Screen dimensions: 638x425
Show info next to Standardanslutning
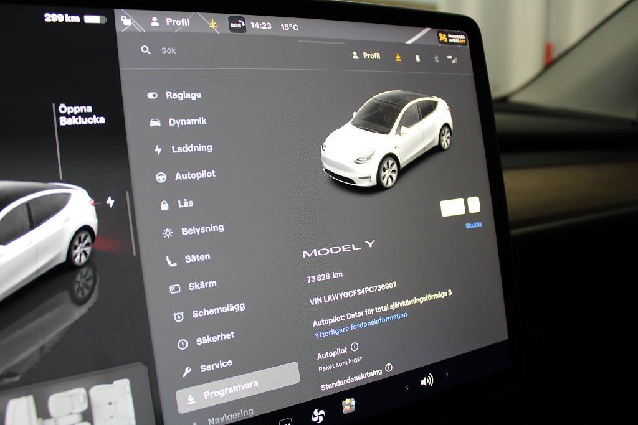[x=389, y=368]
